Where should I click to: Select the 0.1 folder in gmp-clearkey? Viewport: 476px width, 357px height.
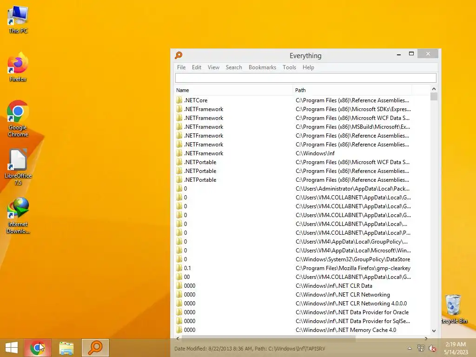(302, 268)
